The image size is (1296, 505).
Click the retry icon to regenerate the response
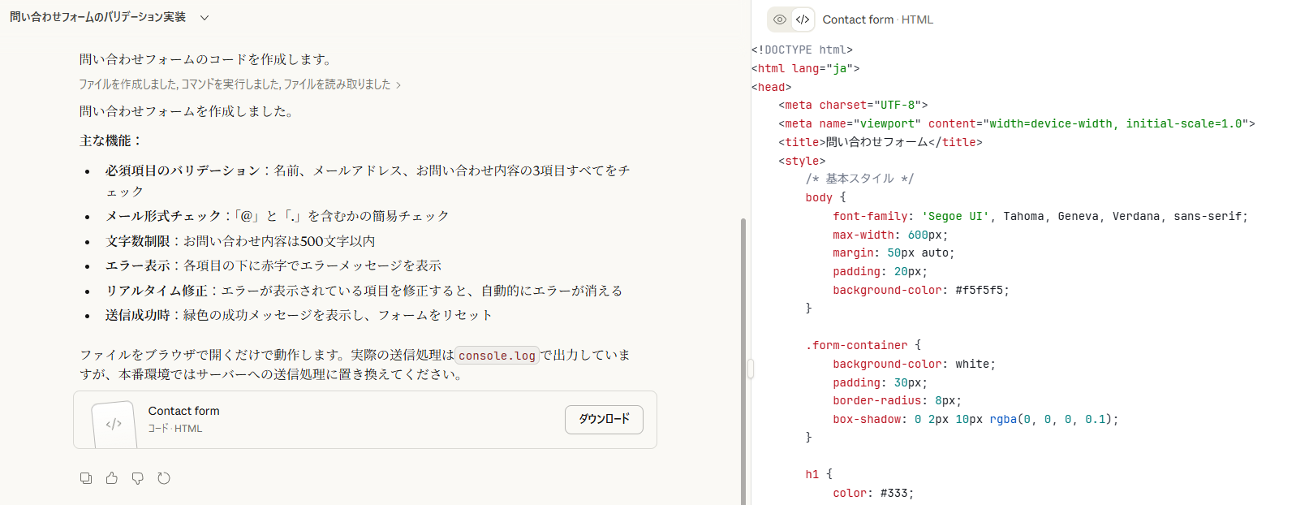coord(164,478)
